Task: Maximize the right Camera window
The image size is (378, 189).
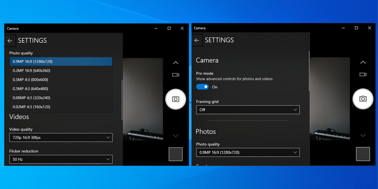Action: pyautogui.click(x=356, y=28)
